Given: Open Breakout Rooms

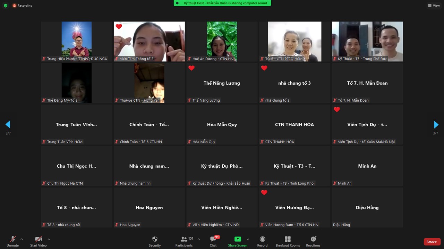Looking at the screenshot, I should click(288, 241).
